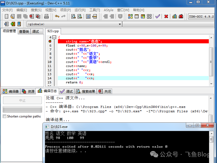Open the 编辑[E] menu
Image resolution: width=217 pixels, height=163 pixels.
(x=22, y=10)
